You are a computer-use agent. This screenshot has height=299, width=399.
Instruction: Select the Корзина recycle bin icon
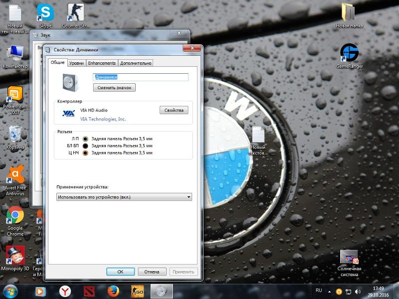[x=15, y=138]
